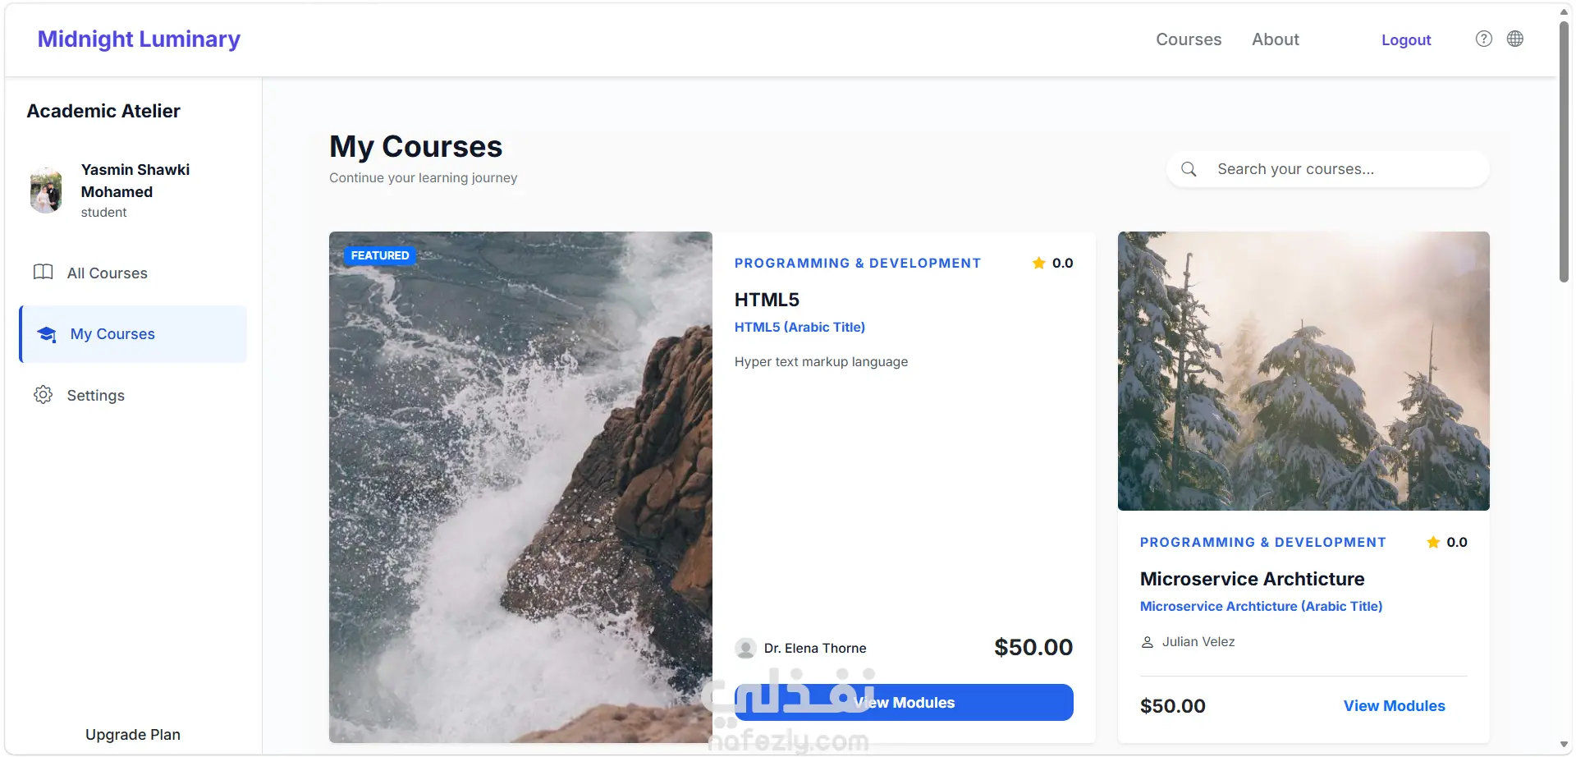The height and width of the screenshot is (757, 1576).
Task: Click the HTML5 course rating star
Action: (x=1038, y=263)
